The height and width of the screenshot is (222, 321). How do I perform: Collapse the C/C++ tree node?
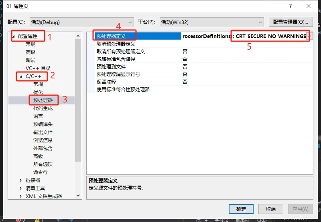coord(21,76)
